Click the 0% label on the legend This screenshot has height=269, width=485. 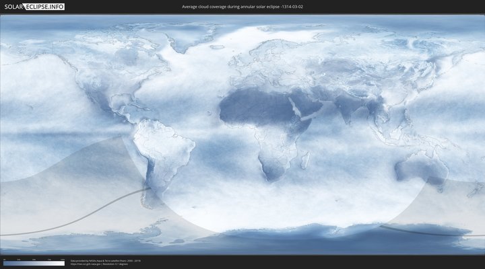coord(3,259)
